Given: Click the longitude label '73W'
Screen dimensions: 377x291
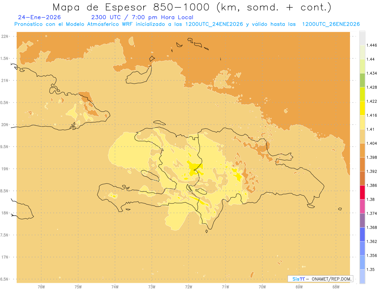Looking at the screenshot, I should click(152, 287).
